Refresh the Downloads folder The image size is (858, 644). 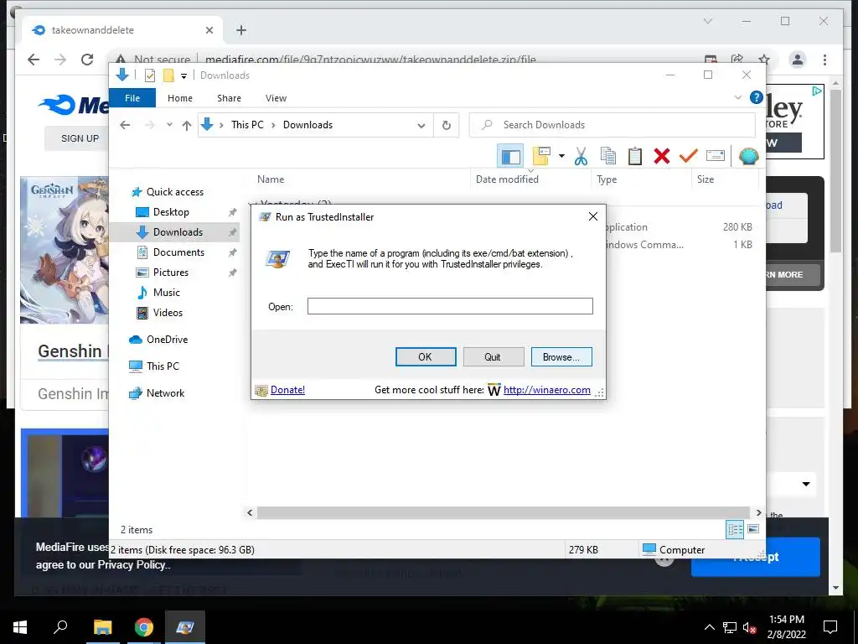[x=447, y=126]
